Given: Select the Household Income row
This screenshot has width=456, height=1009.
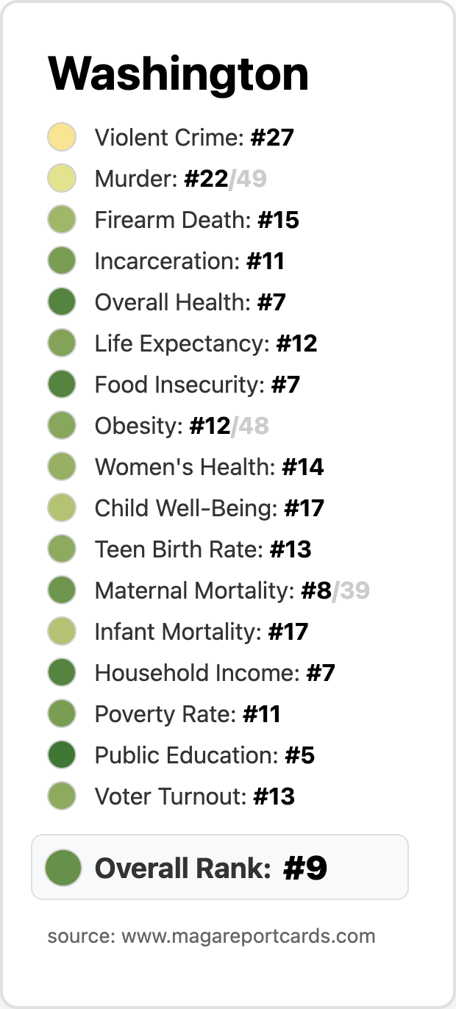Looking at the screenshot, I should 191,673.
